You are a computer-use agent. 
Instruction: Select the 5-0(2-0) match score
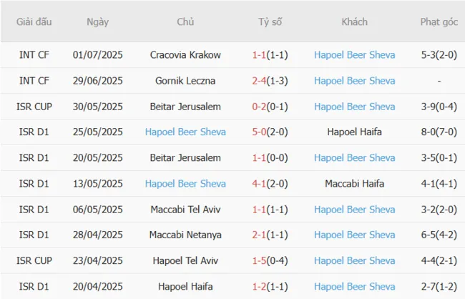click(270, 132)
